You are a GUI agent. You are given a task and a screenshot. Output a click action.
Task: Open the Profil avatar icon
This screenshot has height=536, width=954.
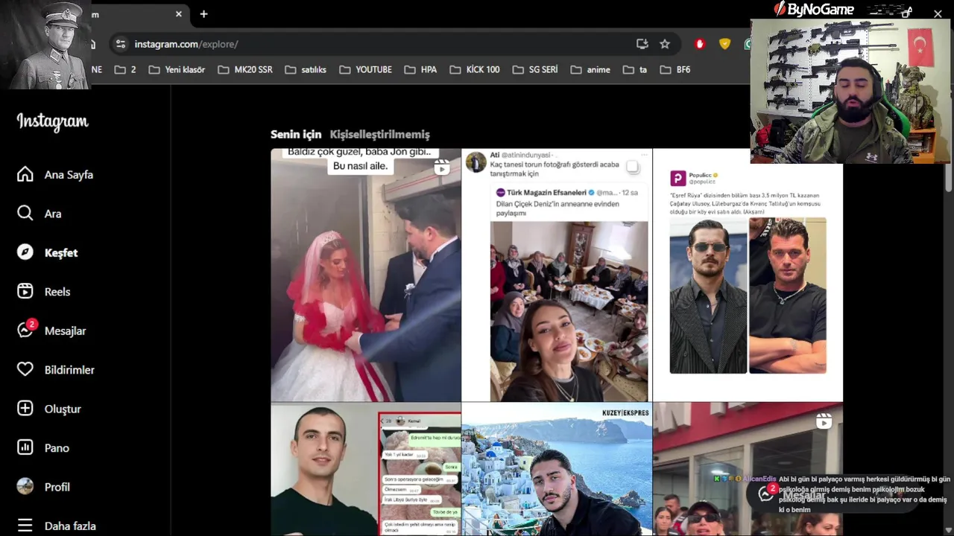[25, 487]
